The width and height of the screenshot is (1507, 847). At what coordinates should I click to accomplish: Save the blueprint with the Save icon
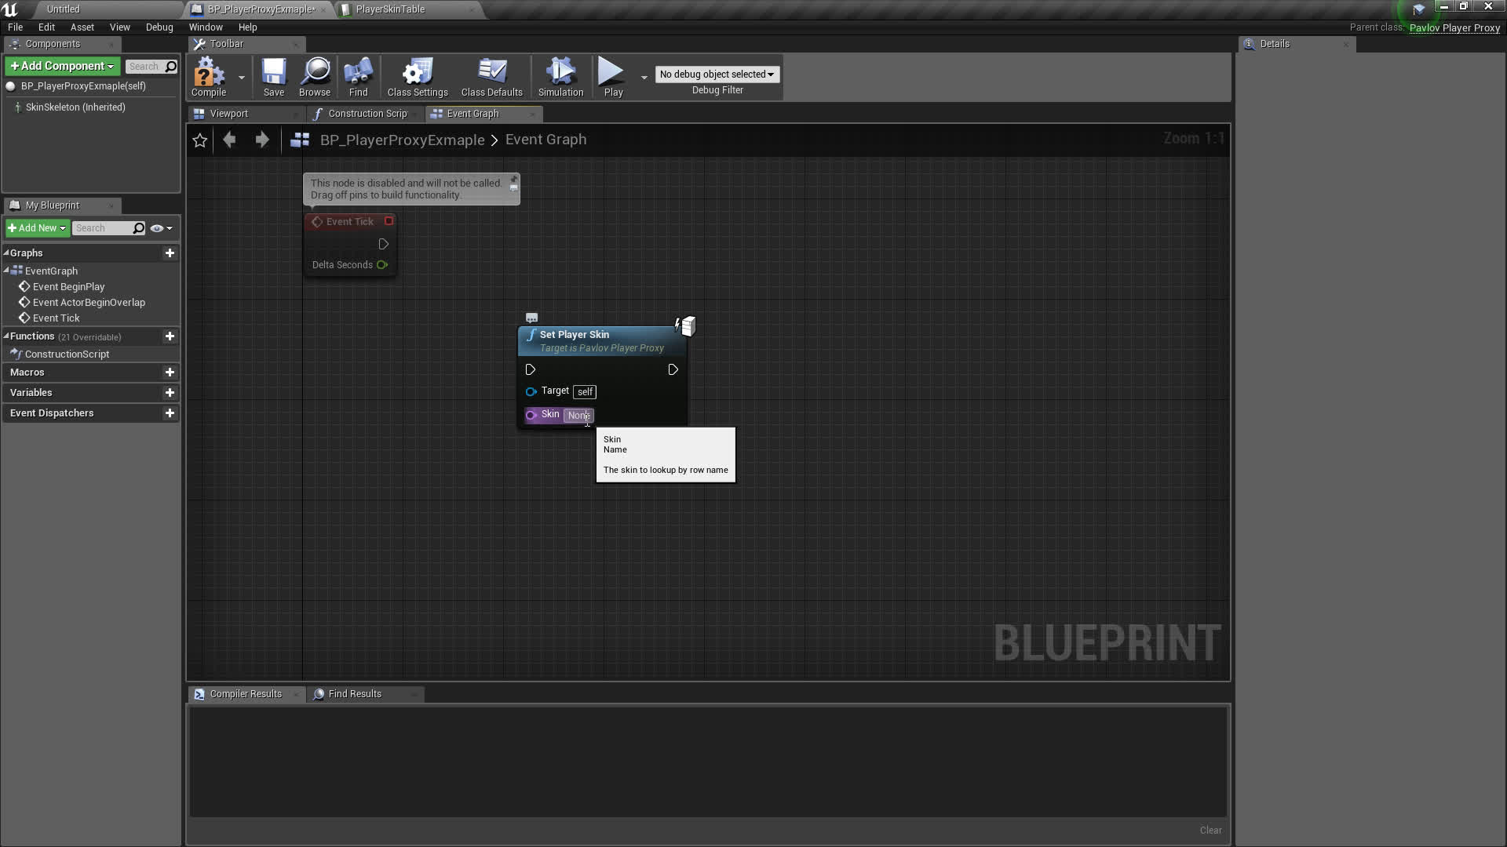coord(274,77)
